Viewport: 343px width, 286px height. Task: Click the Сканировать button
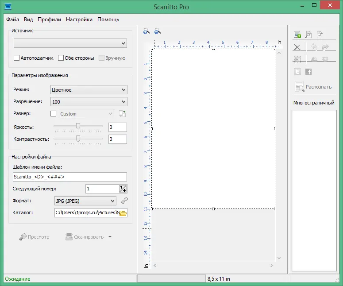coord(85,237)
